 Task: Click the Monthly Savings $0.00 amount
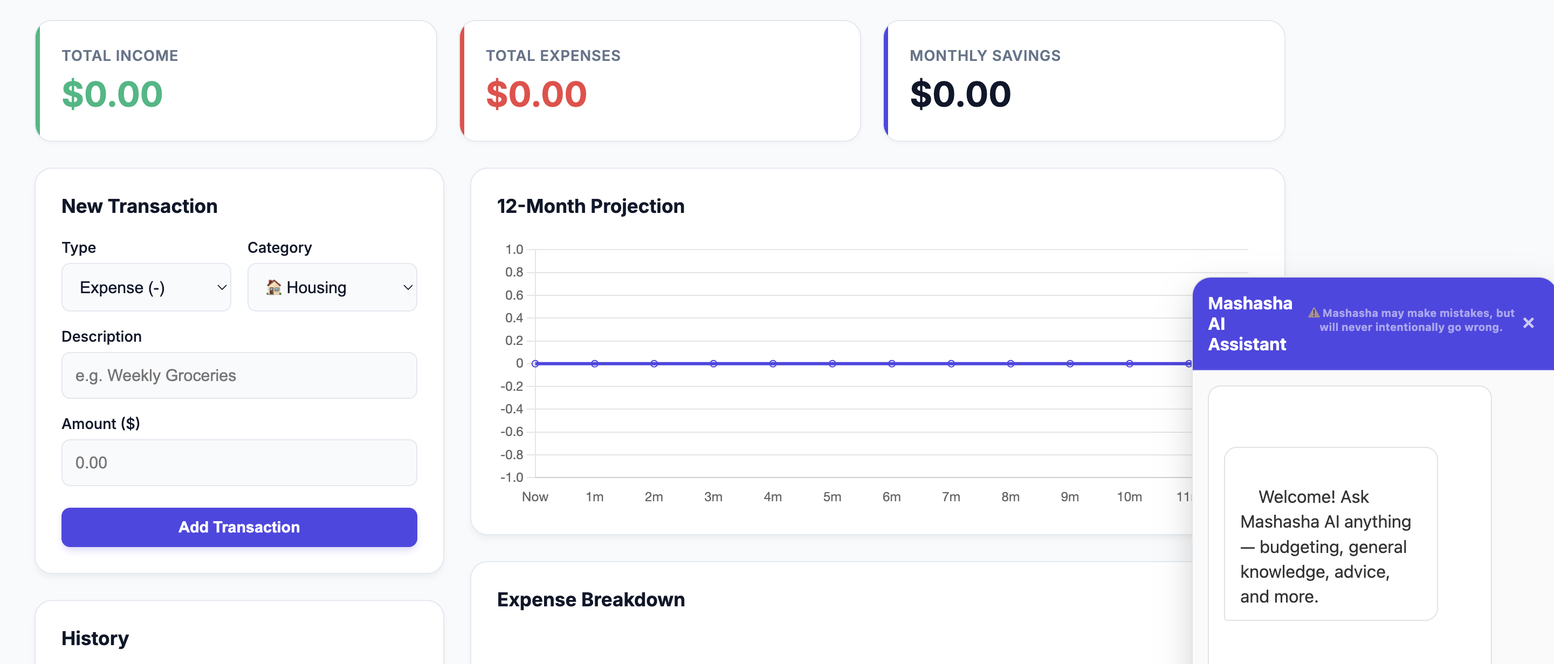click(960, 94)
